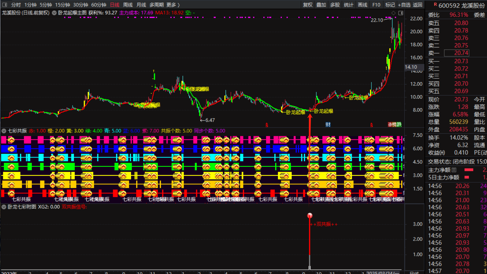Click the R margin-trading badge beside 600592
Screen dimensions: 487x274
[435, 5]
